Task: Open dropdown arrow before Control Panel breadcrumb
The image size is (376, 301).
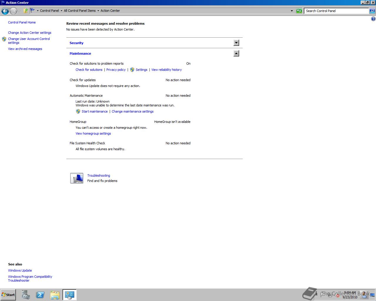Action: [38, 11]
